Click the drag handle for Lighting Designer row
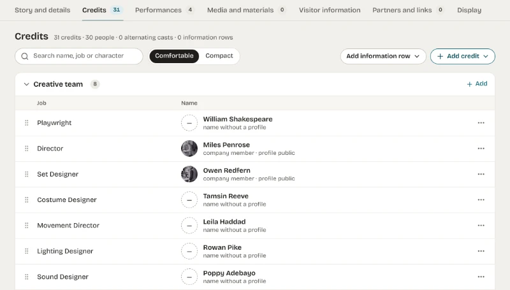Screen dimensions: 510x290 tap(27, 251)
